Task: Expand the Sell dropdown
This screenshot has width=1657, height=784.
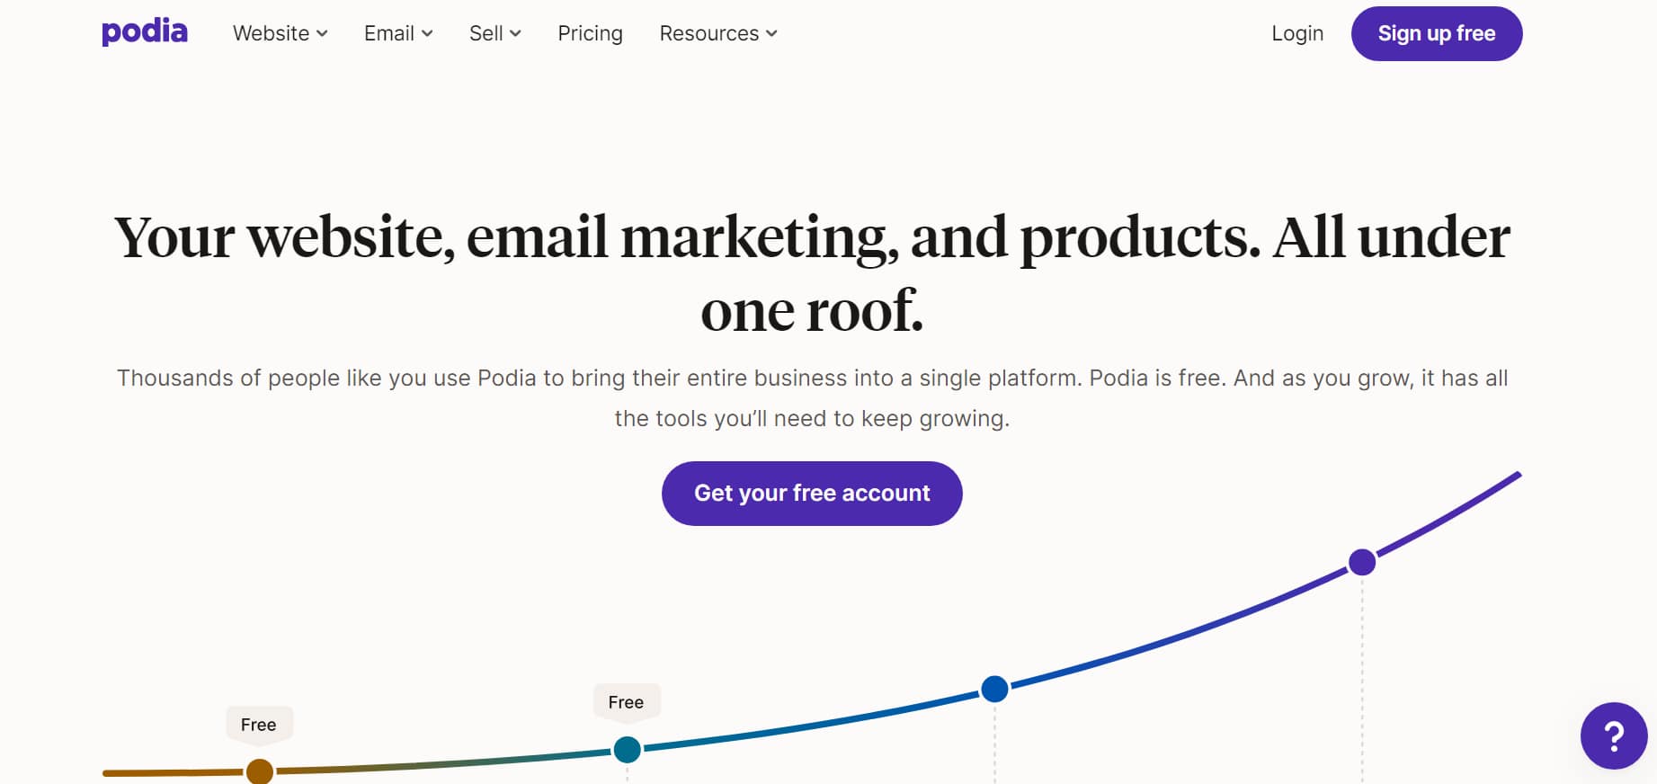Action: point(494,33)
